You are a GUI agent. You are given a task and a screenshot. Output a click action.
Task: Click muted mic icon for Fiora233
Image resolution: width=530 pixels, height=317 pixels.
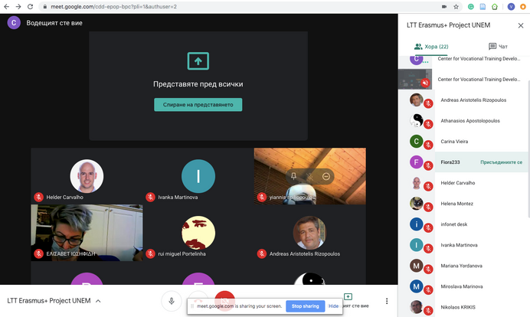(x=428, y=165)
